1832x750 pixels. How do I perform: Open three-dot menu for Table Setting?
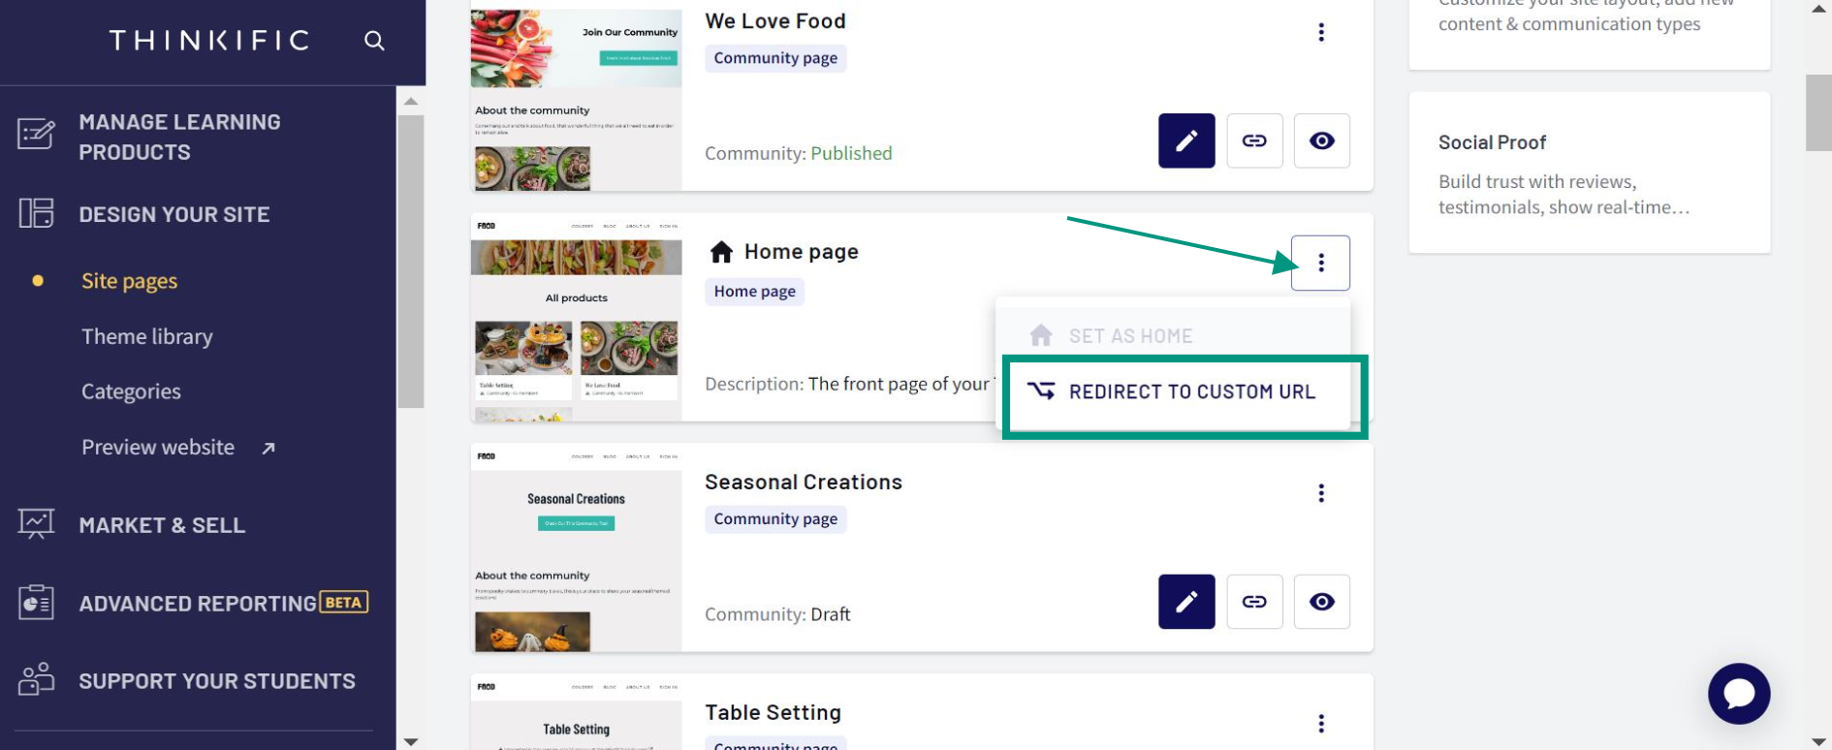tap(1320, 724)
